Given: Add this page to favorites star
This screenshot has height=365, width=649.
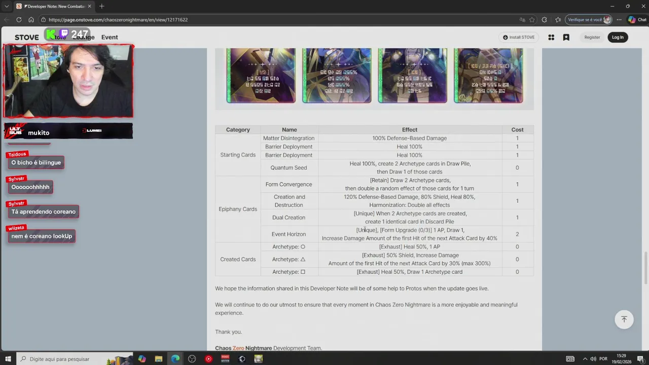Looking at the screenshot, I should [532, 20].
